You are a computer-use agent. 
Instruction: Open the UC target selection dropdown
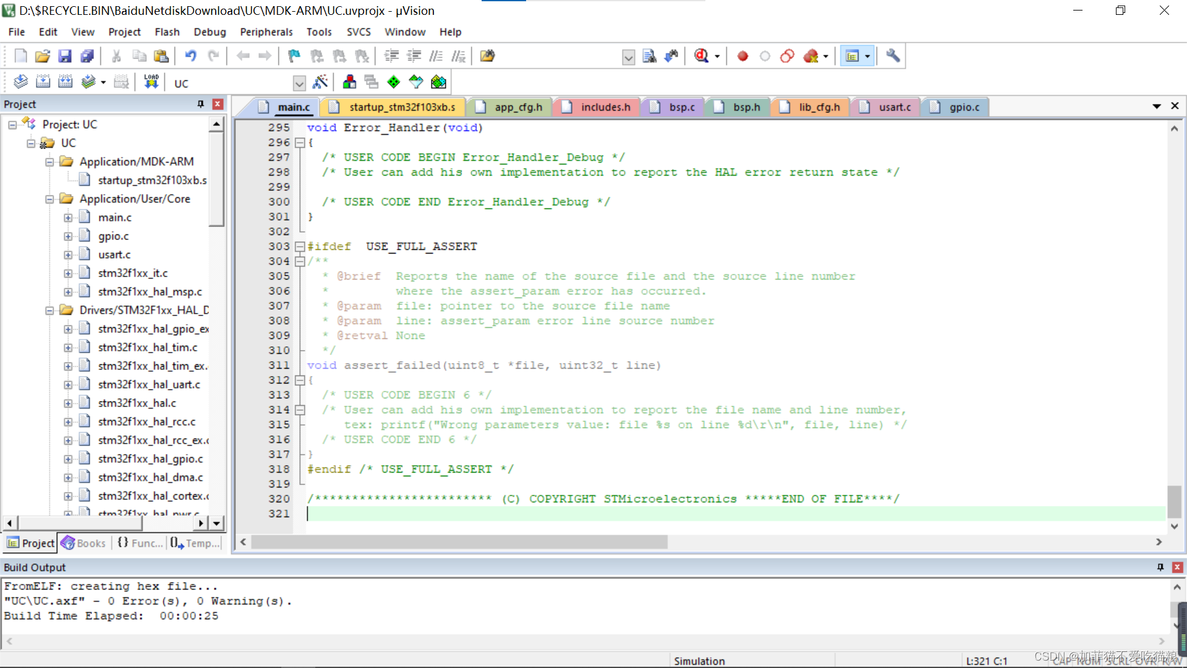coord(299,83)
